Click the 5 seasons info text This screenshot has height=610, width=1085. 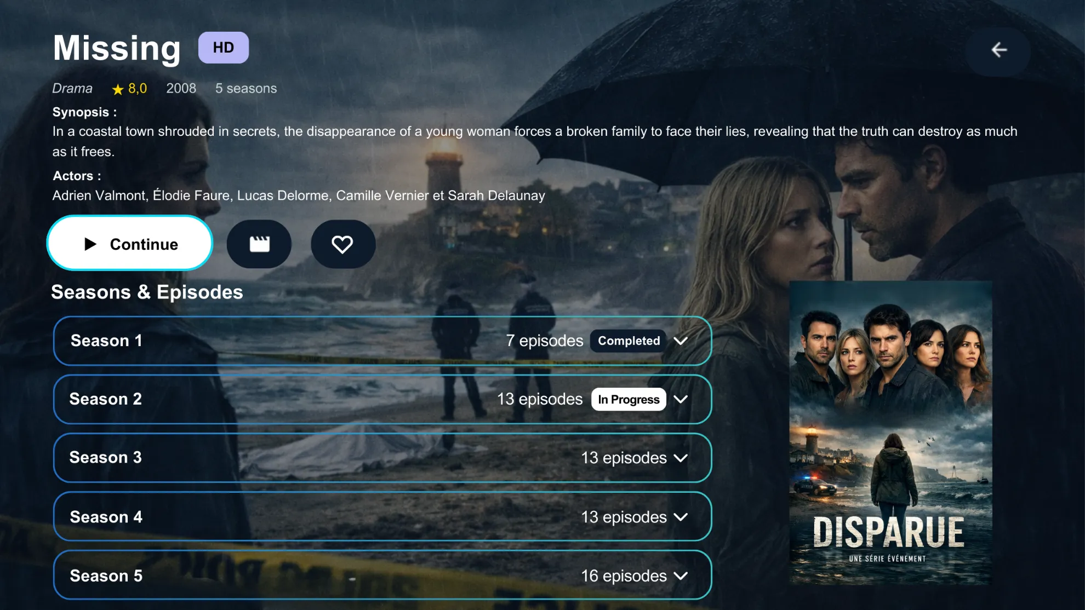(x=245, y=89)
